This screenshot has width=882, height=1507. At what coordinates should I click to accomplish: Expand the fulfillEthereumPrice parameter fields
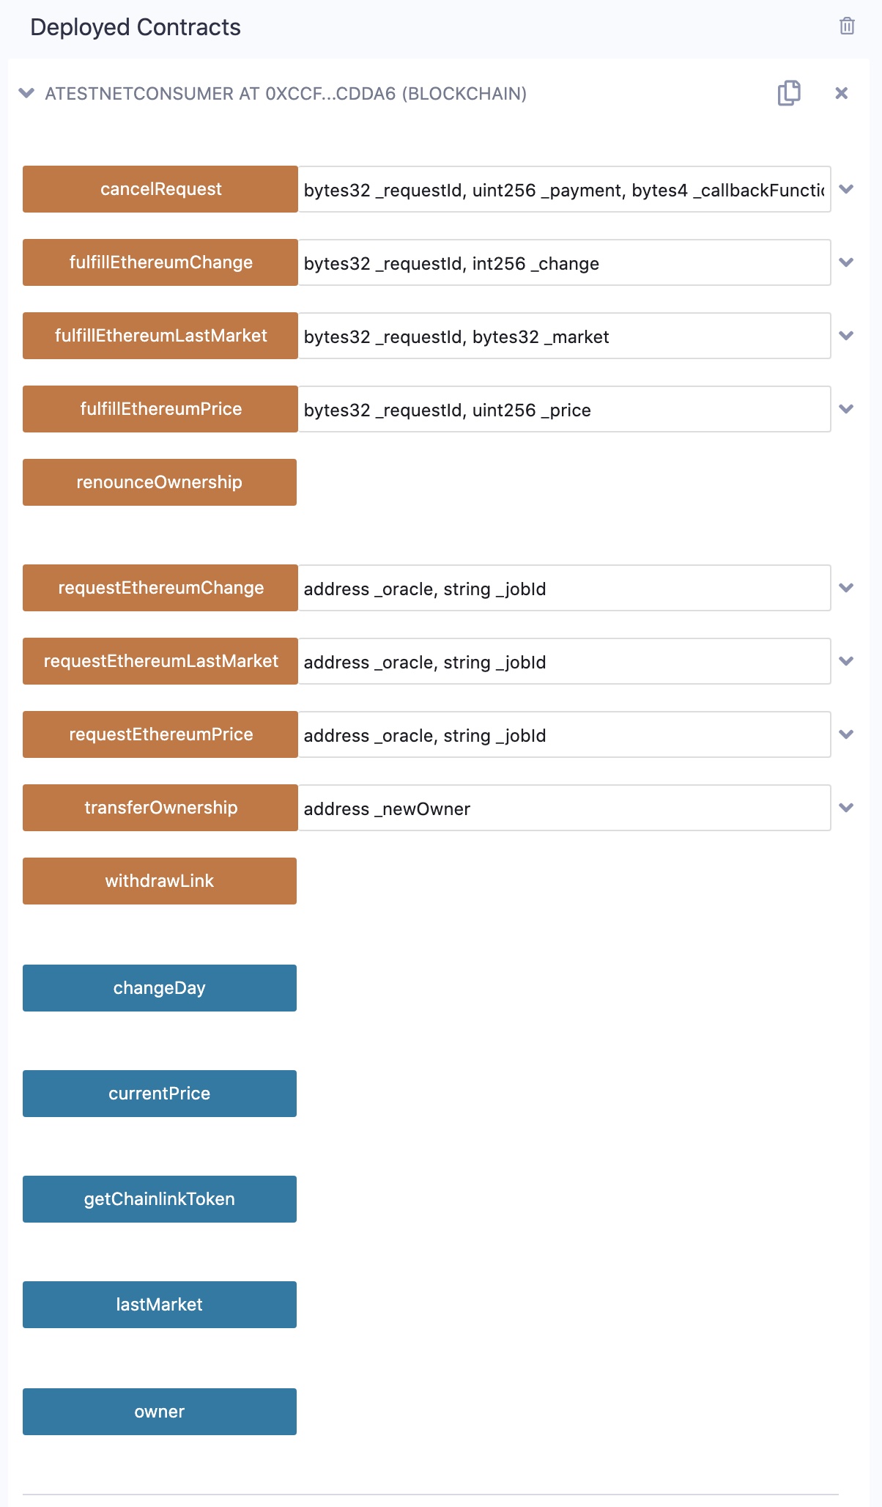click(x=846, y=409)
